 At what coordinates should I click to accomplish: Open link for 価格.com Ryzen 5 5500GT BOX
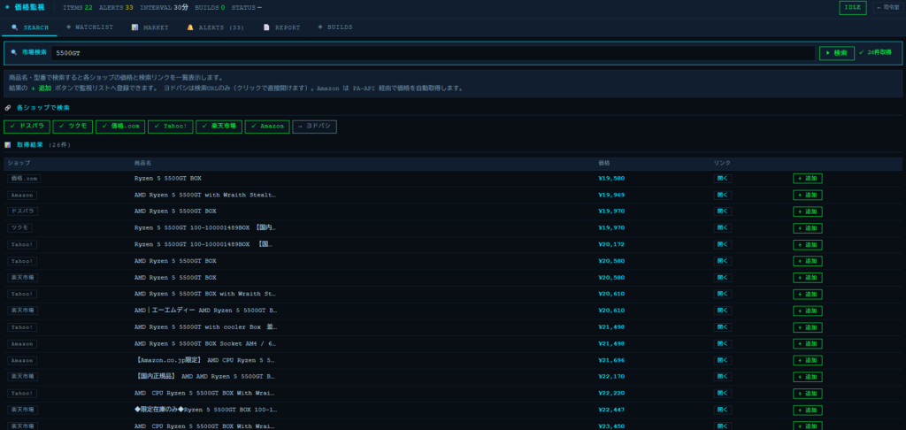723,178
